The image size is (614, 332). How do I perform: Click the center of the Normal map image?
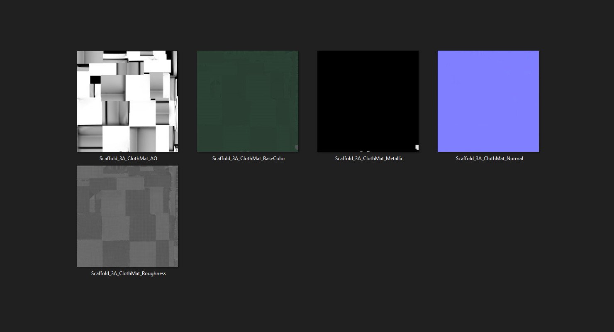tap(488, 101)
